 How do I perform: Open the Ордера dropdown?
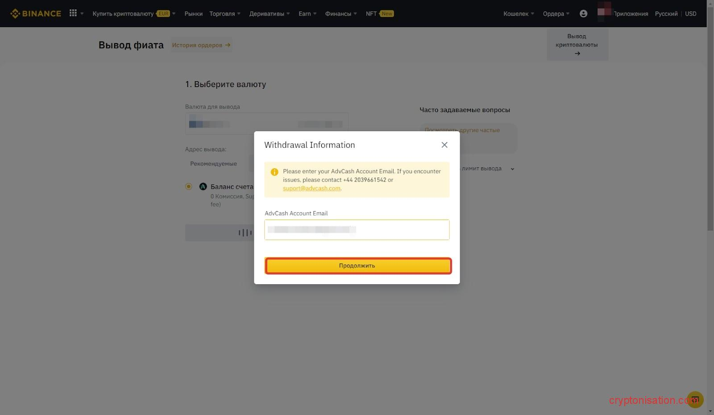(555, 13)
